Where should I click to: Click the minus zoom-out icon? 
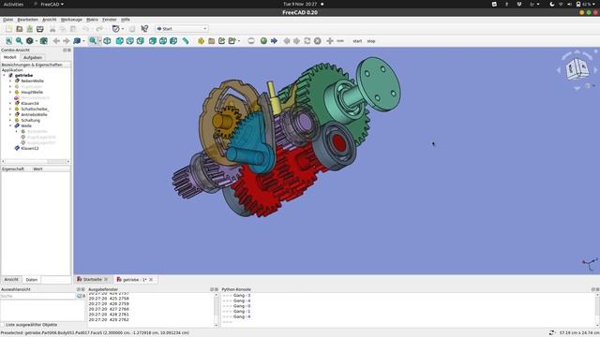[x=340, y=41]
